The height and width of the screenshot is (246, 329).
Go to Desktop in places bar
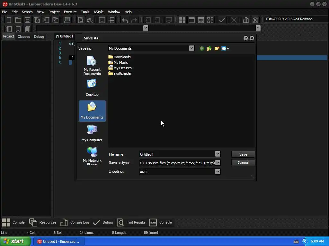[x=92, y=88]
